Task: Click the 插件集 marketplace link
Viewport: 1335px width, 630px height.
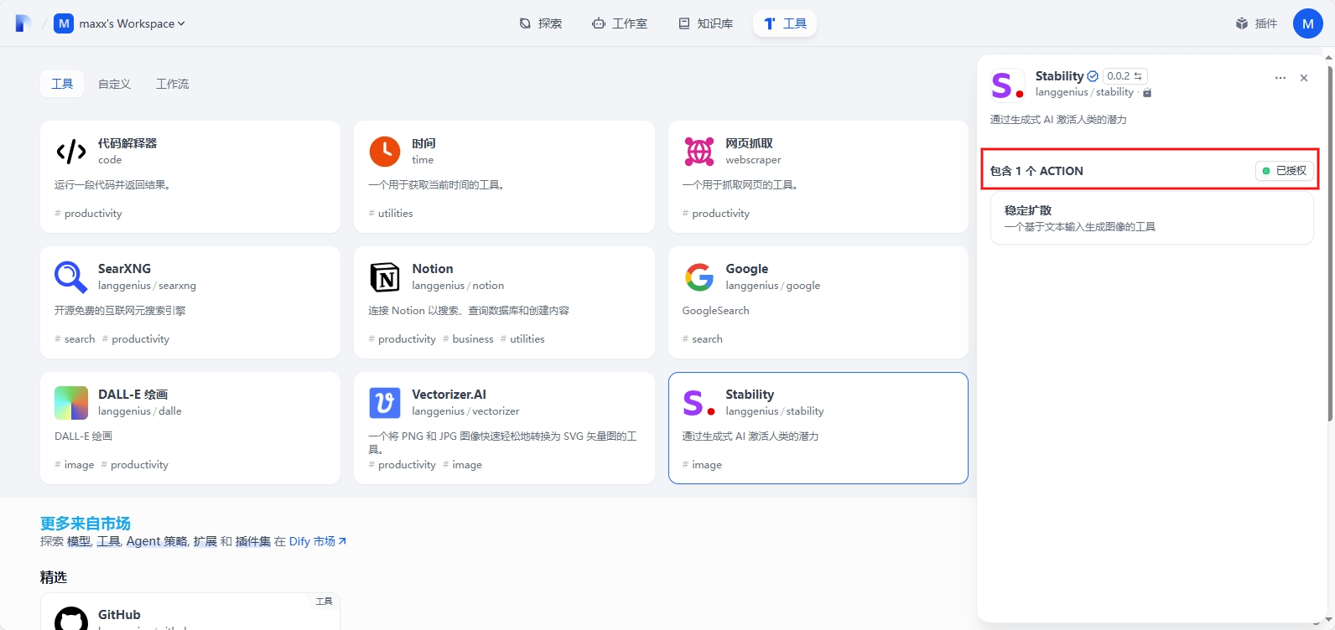Action: [x=252, y=541]
